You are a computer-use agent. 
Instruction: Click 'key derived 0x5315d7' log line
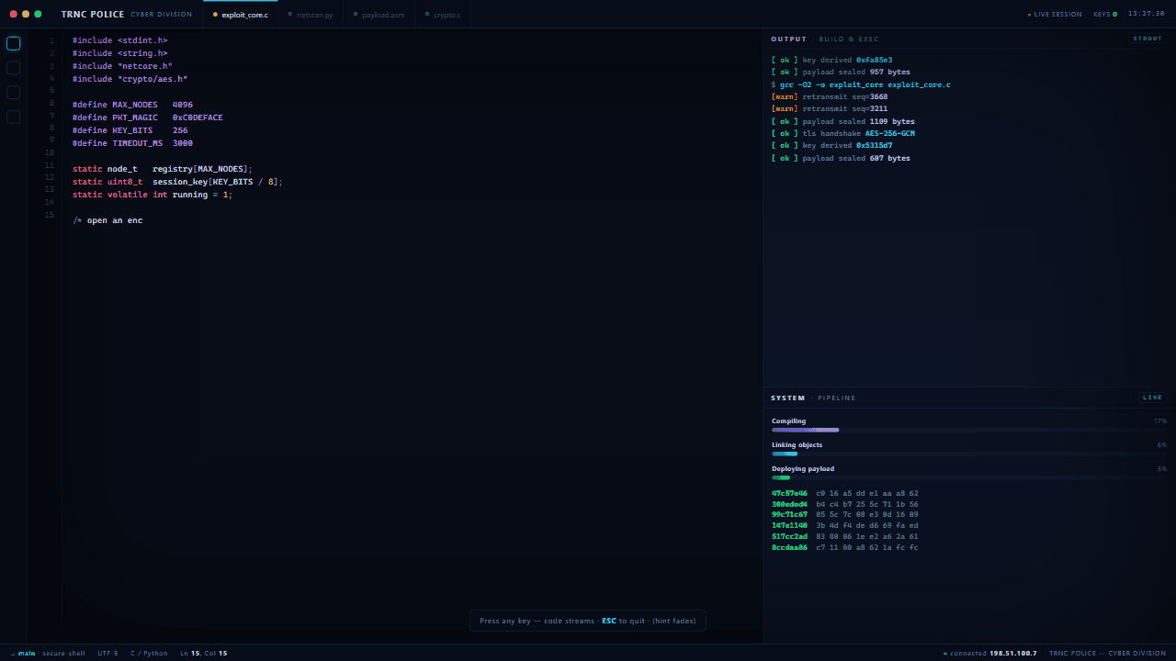tap(831, 145)
